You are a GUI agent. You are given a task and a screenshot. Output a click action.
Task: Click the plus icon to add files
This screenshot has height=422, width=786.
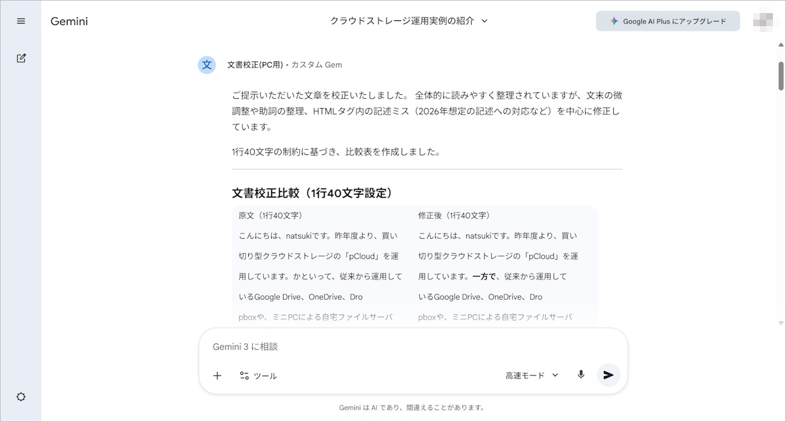pos(217,376)
